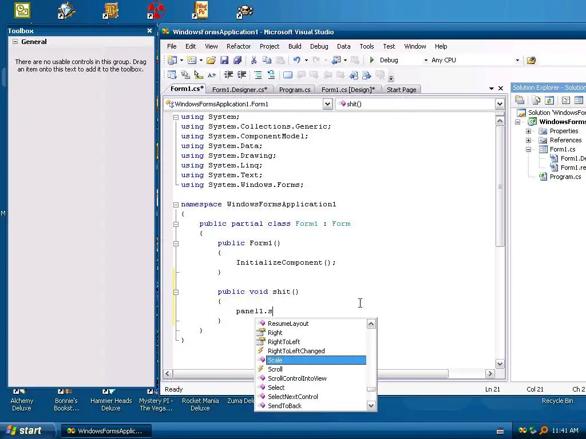Collapse the using directives region
The width and height of the screenshot is (586, 439).
176,117
